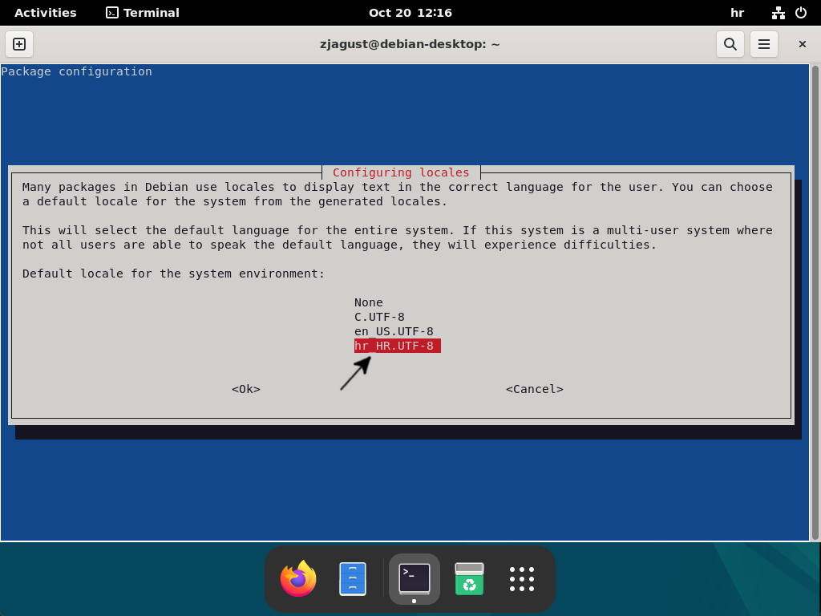Open the Activities overview
Viewport: 821px width, 616px height.
click(45, 12)
